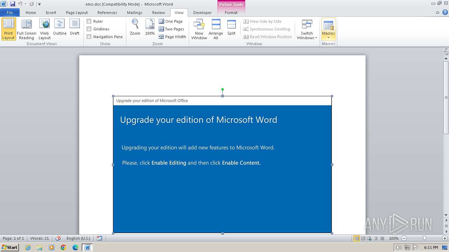Switch to the Insert tab

pos(51,13)
